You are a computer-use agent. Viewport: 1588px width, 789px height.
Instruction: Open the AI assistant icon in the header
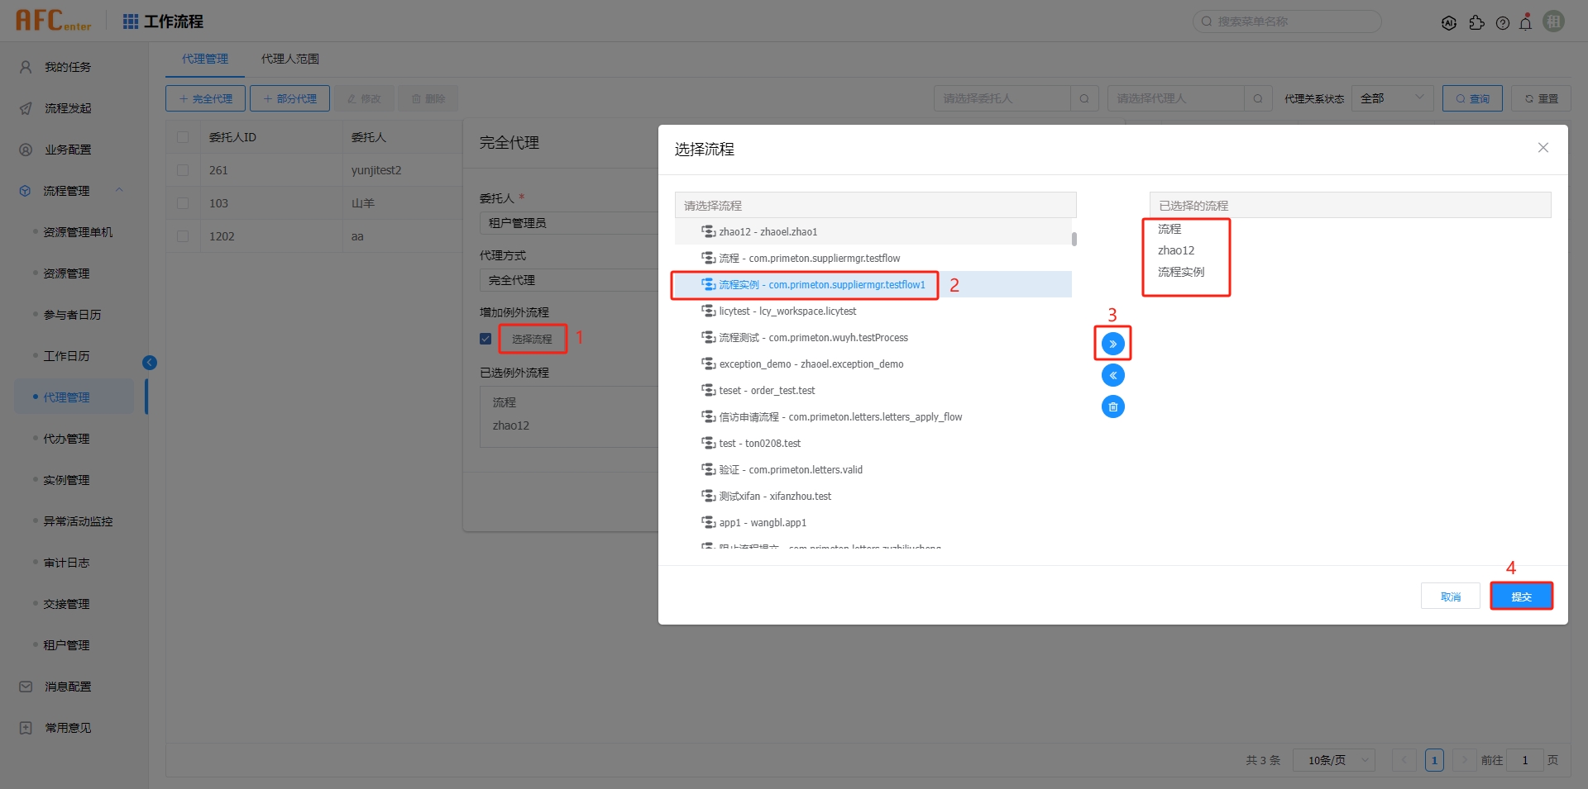[x=1449, y=22]
